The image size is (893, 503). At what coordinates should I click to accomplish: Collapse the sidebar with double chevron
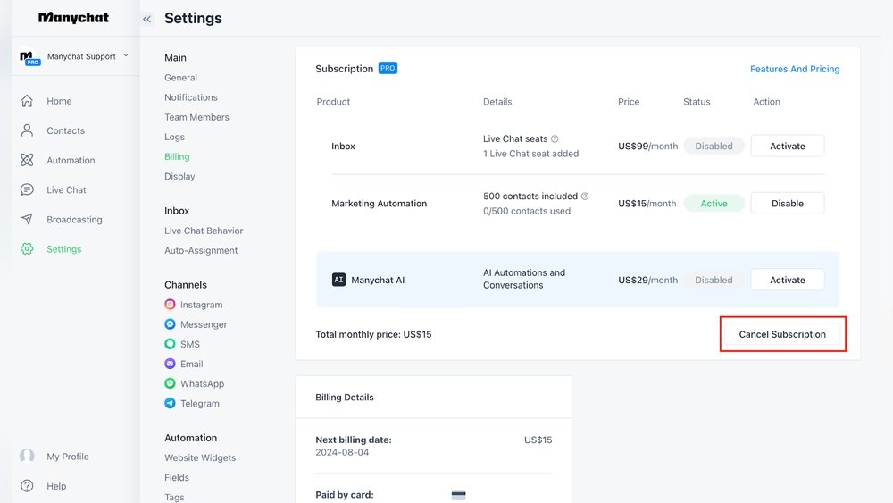click(x=147, y=19)
